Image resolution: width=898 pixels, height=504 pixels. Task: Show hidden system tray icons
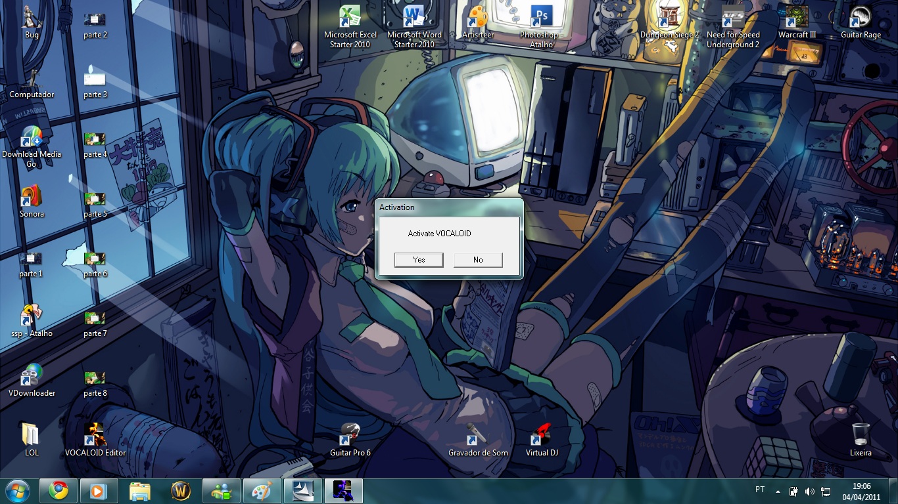click(778, 491)
